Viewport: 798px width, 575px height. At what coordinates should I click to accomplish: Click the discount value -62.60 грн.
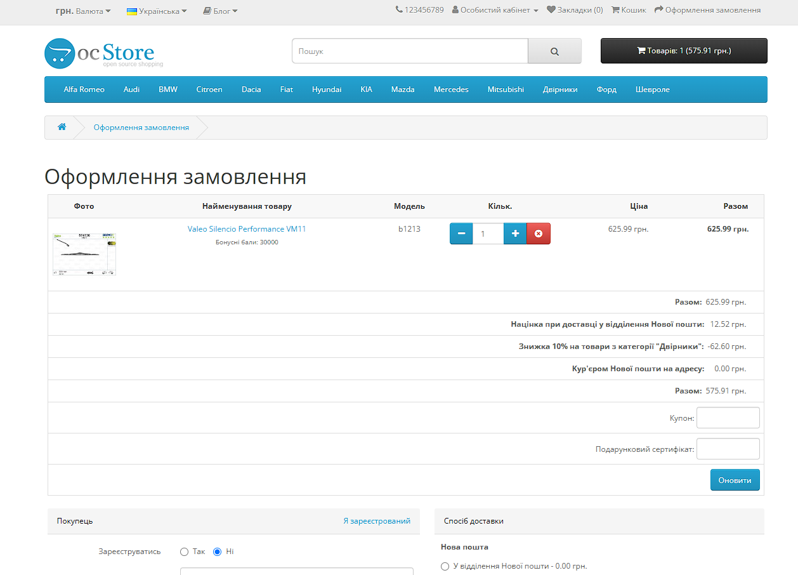(x=726, y=347)
